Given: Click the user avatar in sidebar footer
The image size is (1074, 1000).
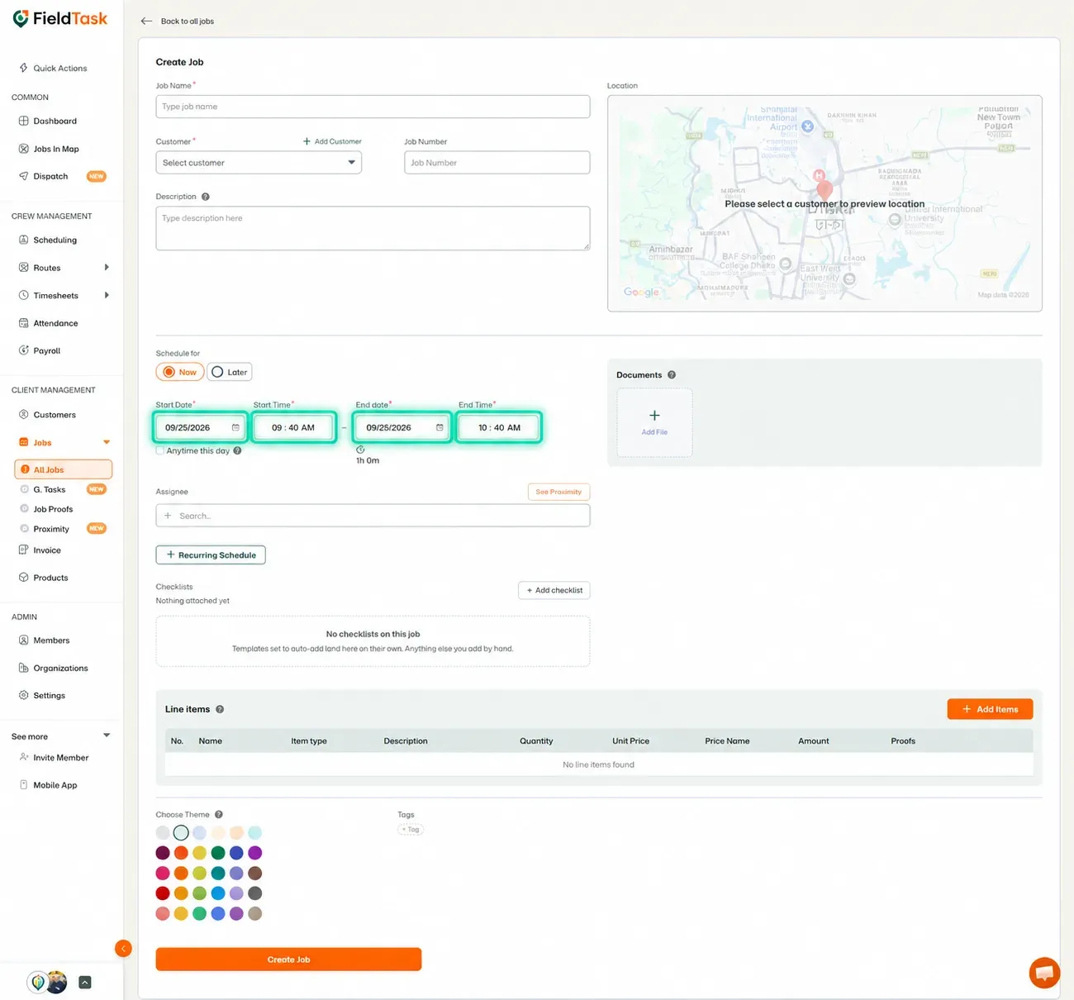Looking at the screenshot, I should coord(57,982).
